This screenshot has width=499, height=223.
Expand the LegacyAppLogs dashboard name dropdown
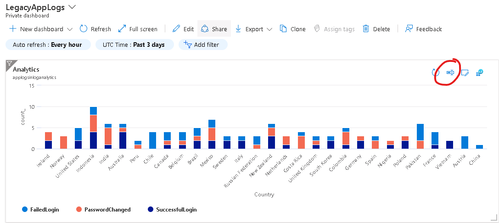(72, 7)
